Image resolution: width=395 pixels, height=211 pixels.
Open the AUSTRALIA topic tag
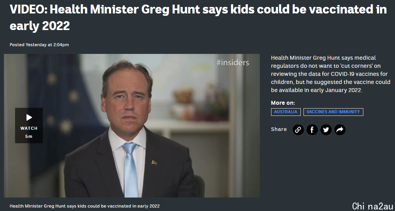tap(286, 112)
